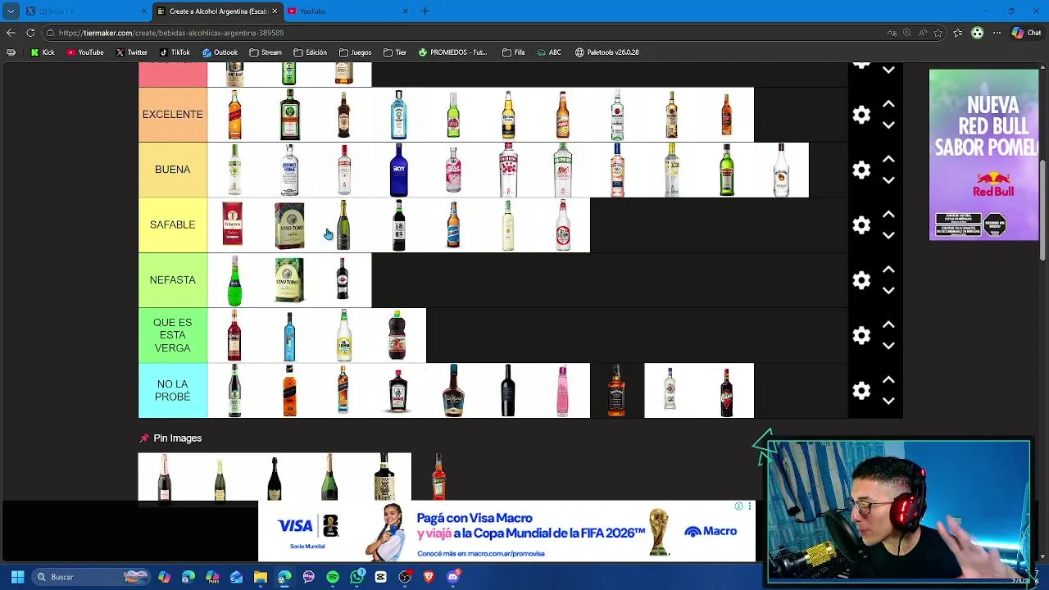The width and height of the screenshot is (1049, 590).
Task: Click the NEFASTA tier label
Action: point(172,280)
